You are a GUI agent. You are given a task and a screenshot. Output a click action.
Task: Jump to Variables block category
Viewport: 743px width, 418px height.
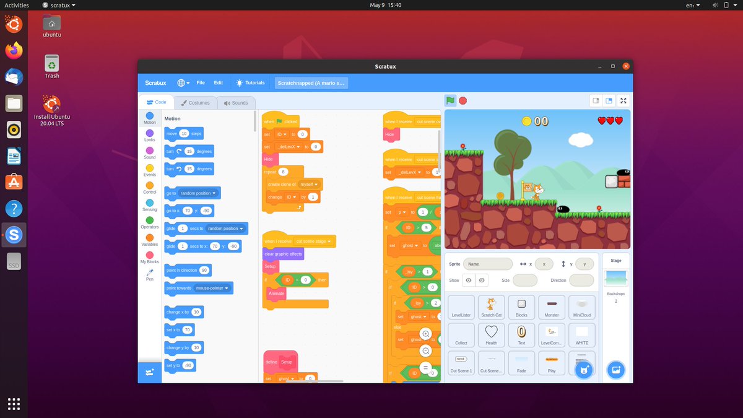pos(150,239)
